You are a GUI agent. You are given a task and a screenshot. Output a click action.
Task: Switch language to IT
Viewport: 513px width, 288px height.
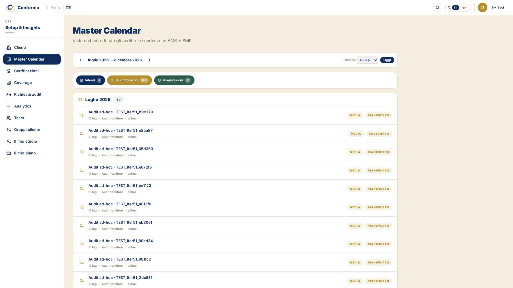pos(456,7)
